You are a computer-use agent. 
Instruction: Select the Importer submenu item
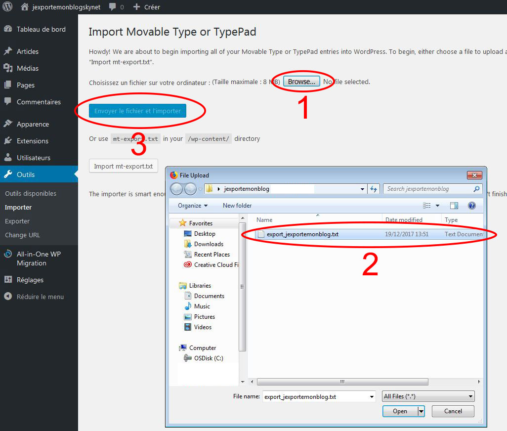pos(18,207)
